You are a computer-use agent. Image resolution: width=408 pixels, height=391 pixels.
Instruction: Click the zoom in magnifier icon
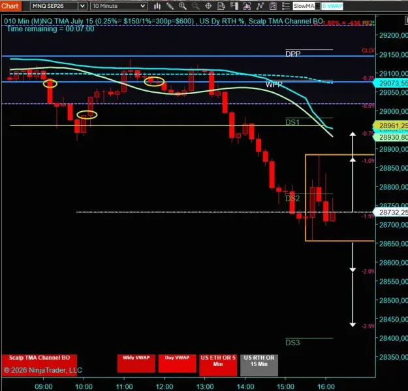(x=183, y=6)
